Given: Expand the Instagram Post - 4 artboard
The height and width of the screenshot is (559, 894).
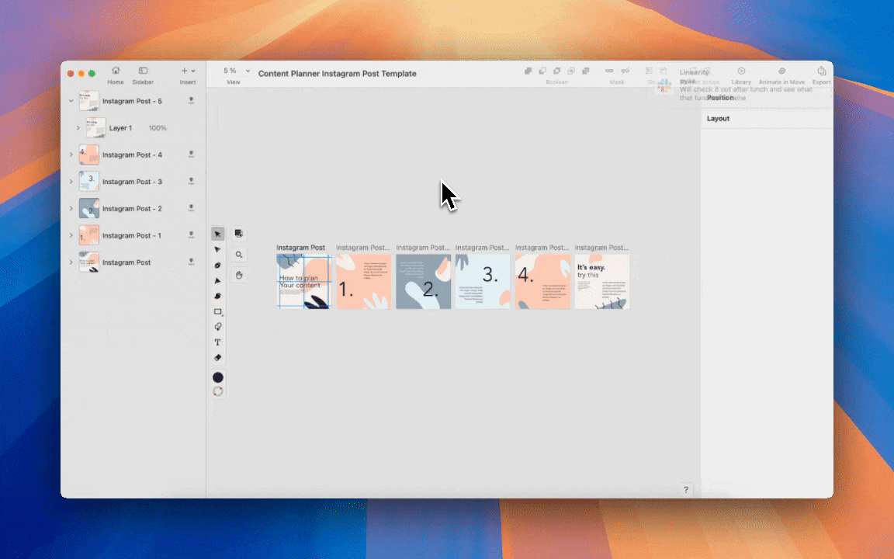Looking at the screenshot, I should point(71,155).
